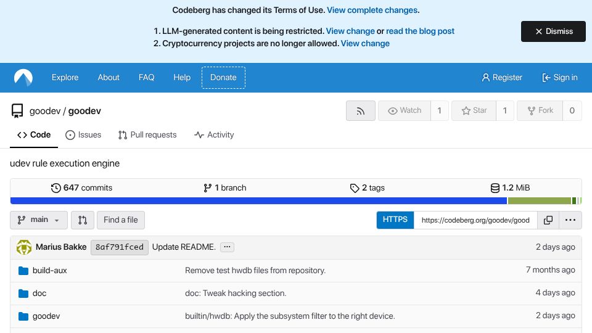The height and width of the screenshot is (333, 592).
Task: Click the '4 days ago' timestamp
Action: click(x=556, y=292)
